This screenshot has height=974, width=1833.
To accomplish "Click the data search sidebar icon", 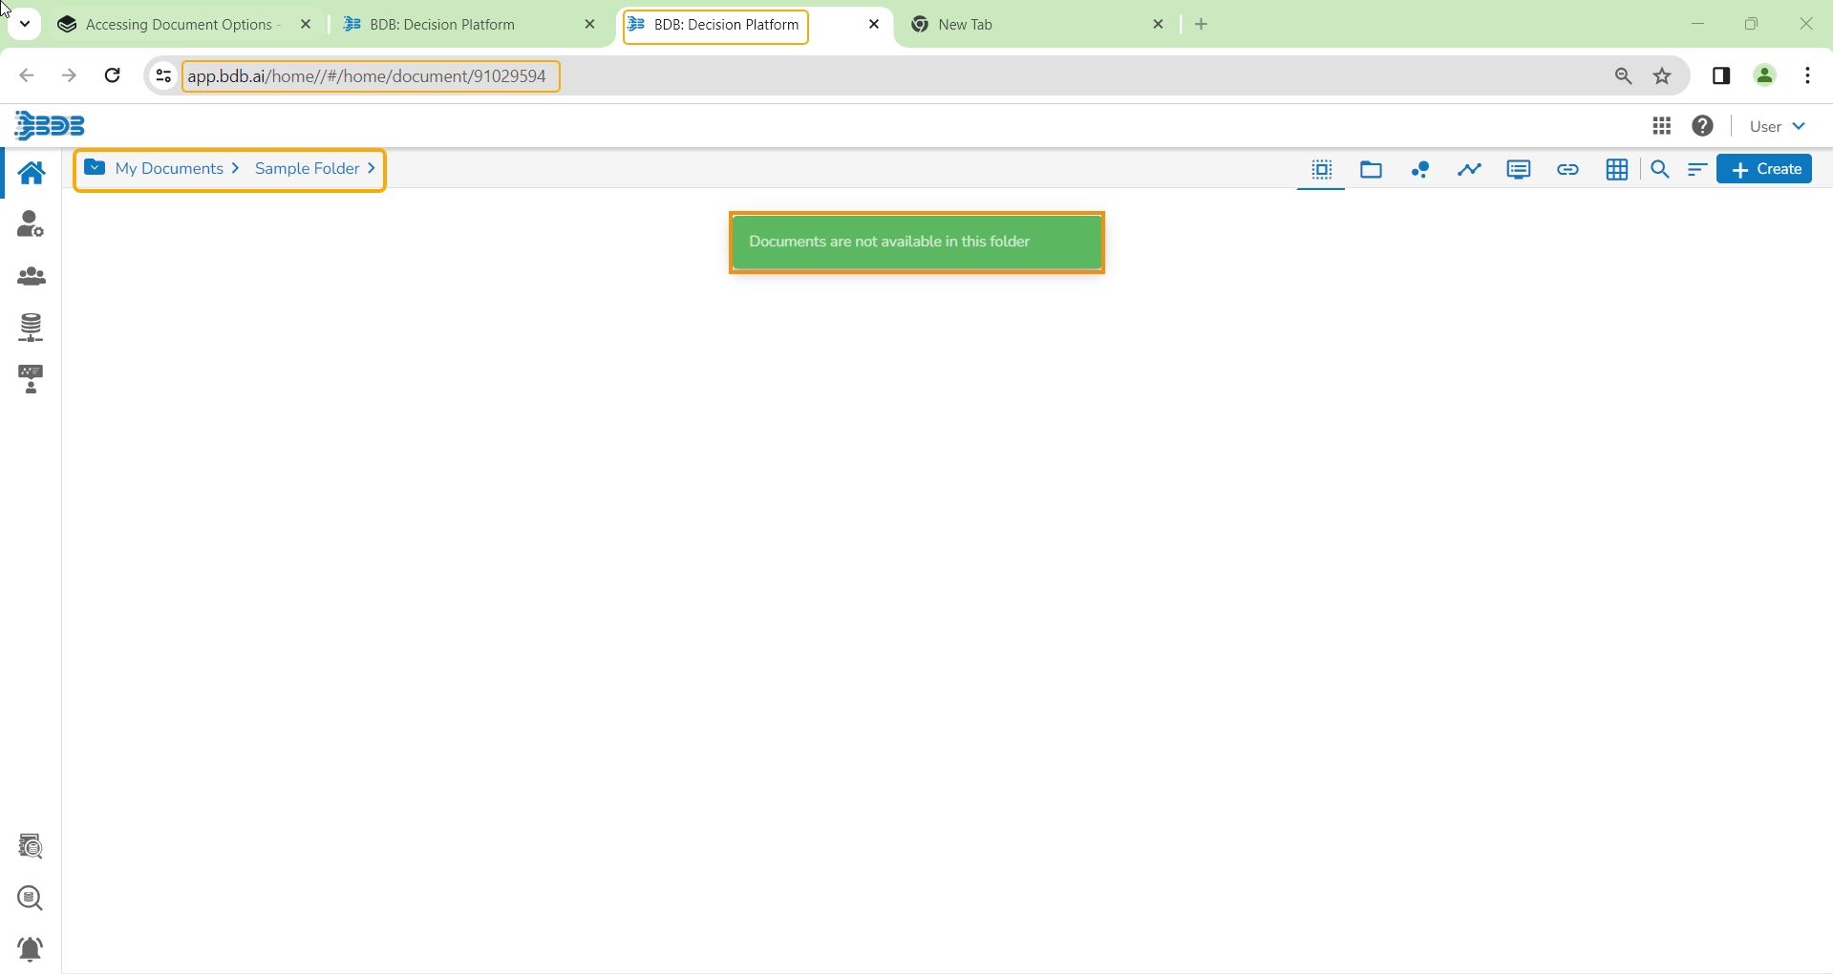I will pyautogui.click(x=31, y=847).
